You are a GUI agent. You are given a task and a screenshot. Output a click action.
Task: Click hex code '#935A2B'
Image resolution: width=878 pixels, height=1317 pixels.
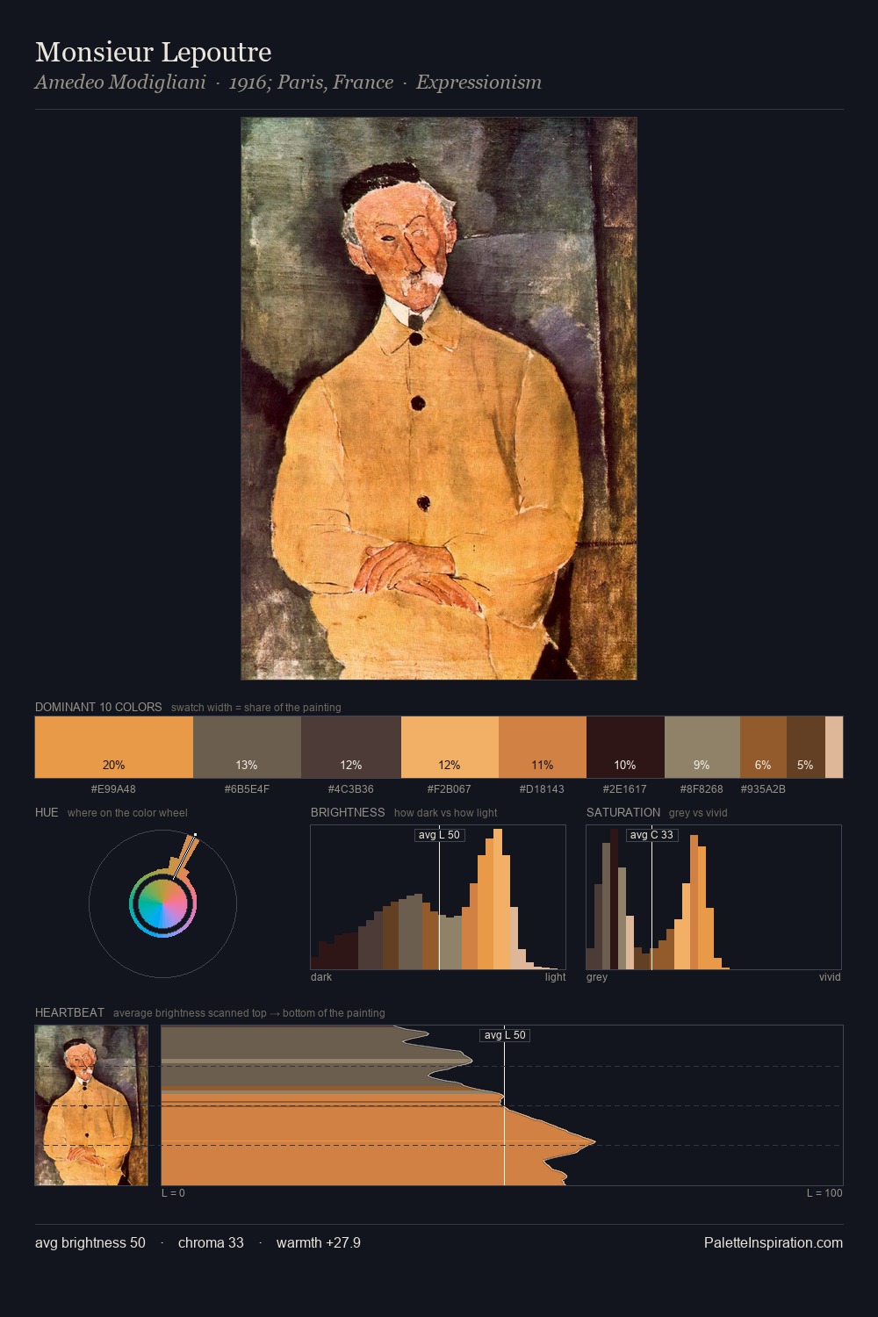[x=763, y=788]
